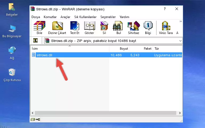Screen dimensions: 205x128
Task: Click the Sil delete icon
Action: [104, 28]
